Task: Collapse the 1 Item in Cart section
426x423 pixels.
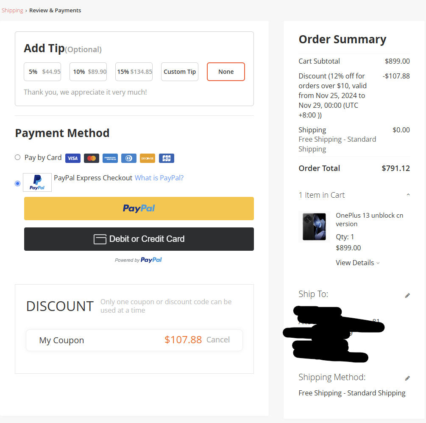Action: pyautogui.click(x=408, y=195)
